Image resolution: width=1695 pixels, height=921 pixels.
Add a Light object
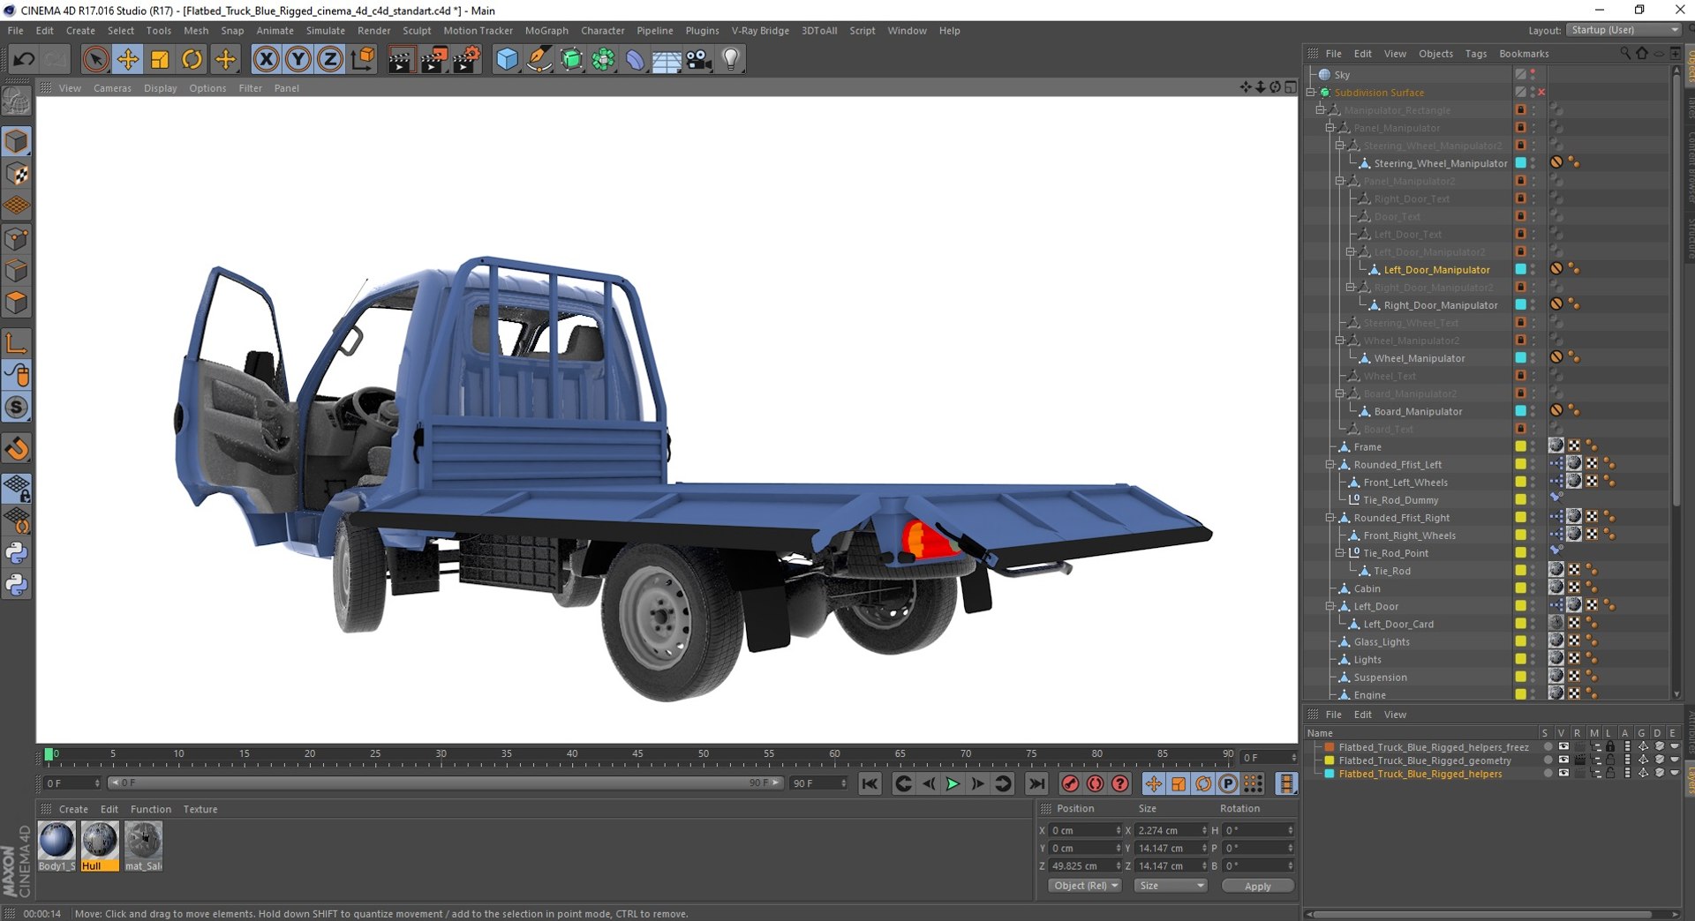(731, 59)
